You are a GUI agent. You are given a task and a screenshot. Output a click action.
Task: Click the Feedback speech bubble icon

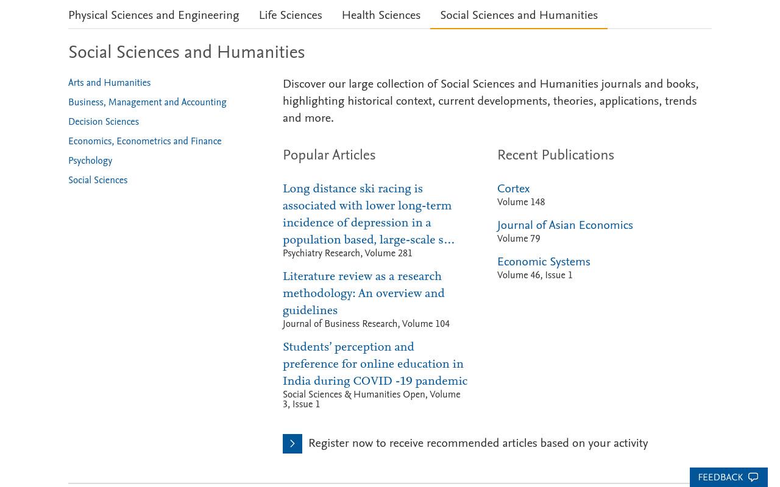click(x=753, y=477)
